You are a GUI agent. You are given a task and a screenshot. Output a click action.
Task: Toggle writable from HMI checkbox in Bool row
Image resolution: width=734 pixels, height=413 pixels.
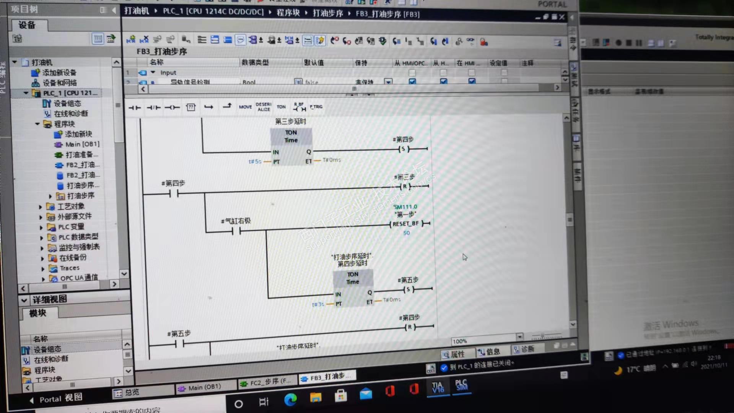point(443,81)
